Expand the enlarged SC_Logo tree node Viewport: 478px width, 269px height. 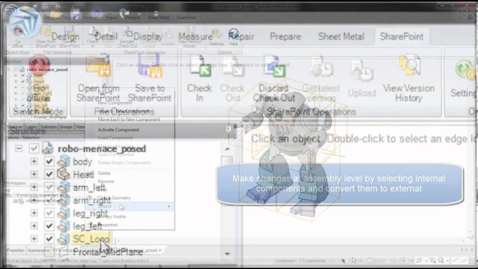[34, 238]
